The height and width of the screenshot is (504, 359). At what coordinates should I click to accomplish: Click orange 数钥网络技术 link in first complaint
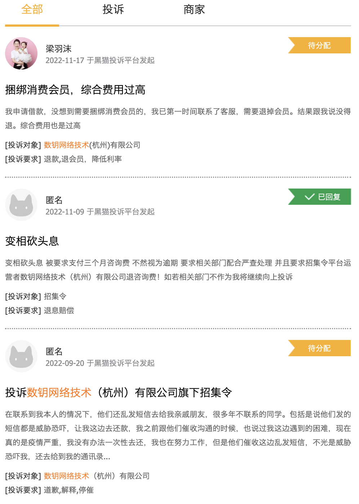(x=66, y=145)
